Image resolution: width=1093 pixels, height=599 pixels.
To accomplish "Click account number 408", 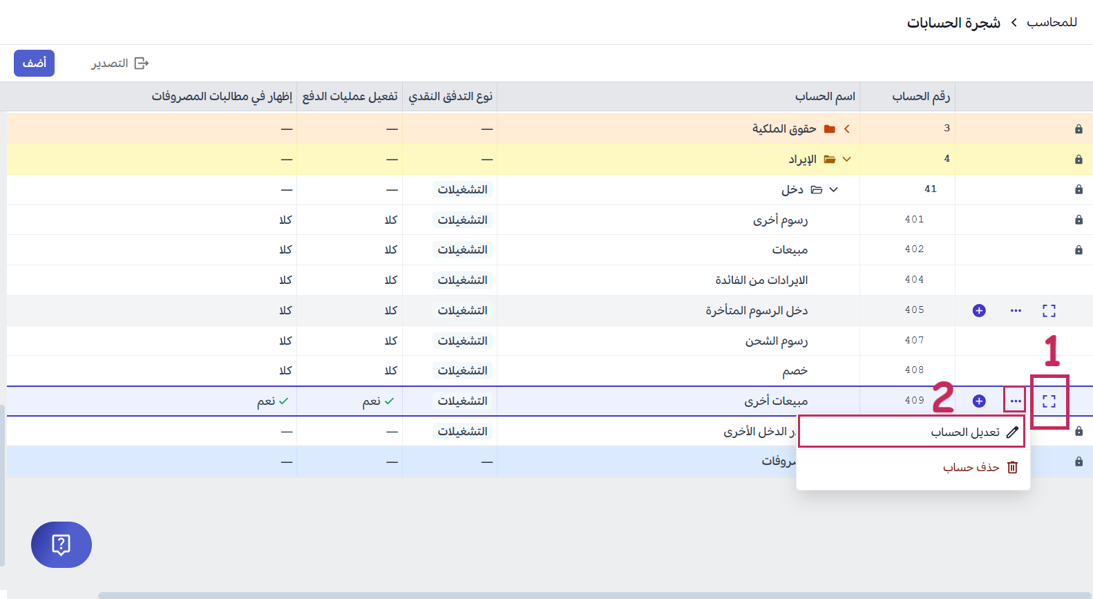I will coord(914,370).
